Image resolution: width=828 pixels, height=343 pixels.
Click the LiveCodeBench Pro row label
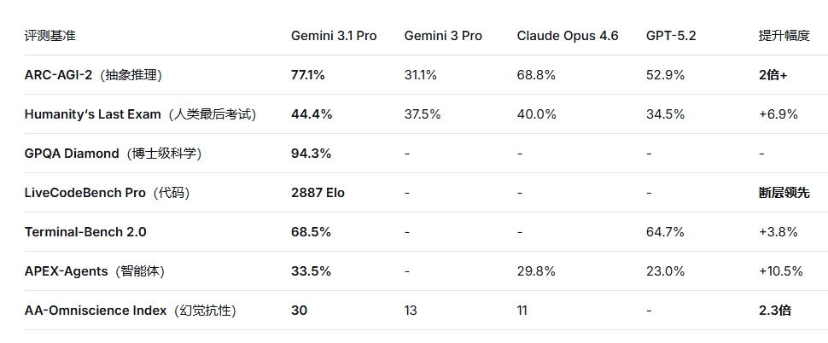tap(107, 193)
